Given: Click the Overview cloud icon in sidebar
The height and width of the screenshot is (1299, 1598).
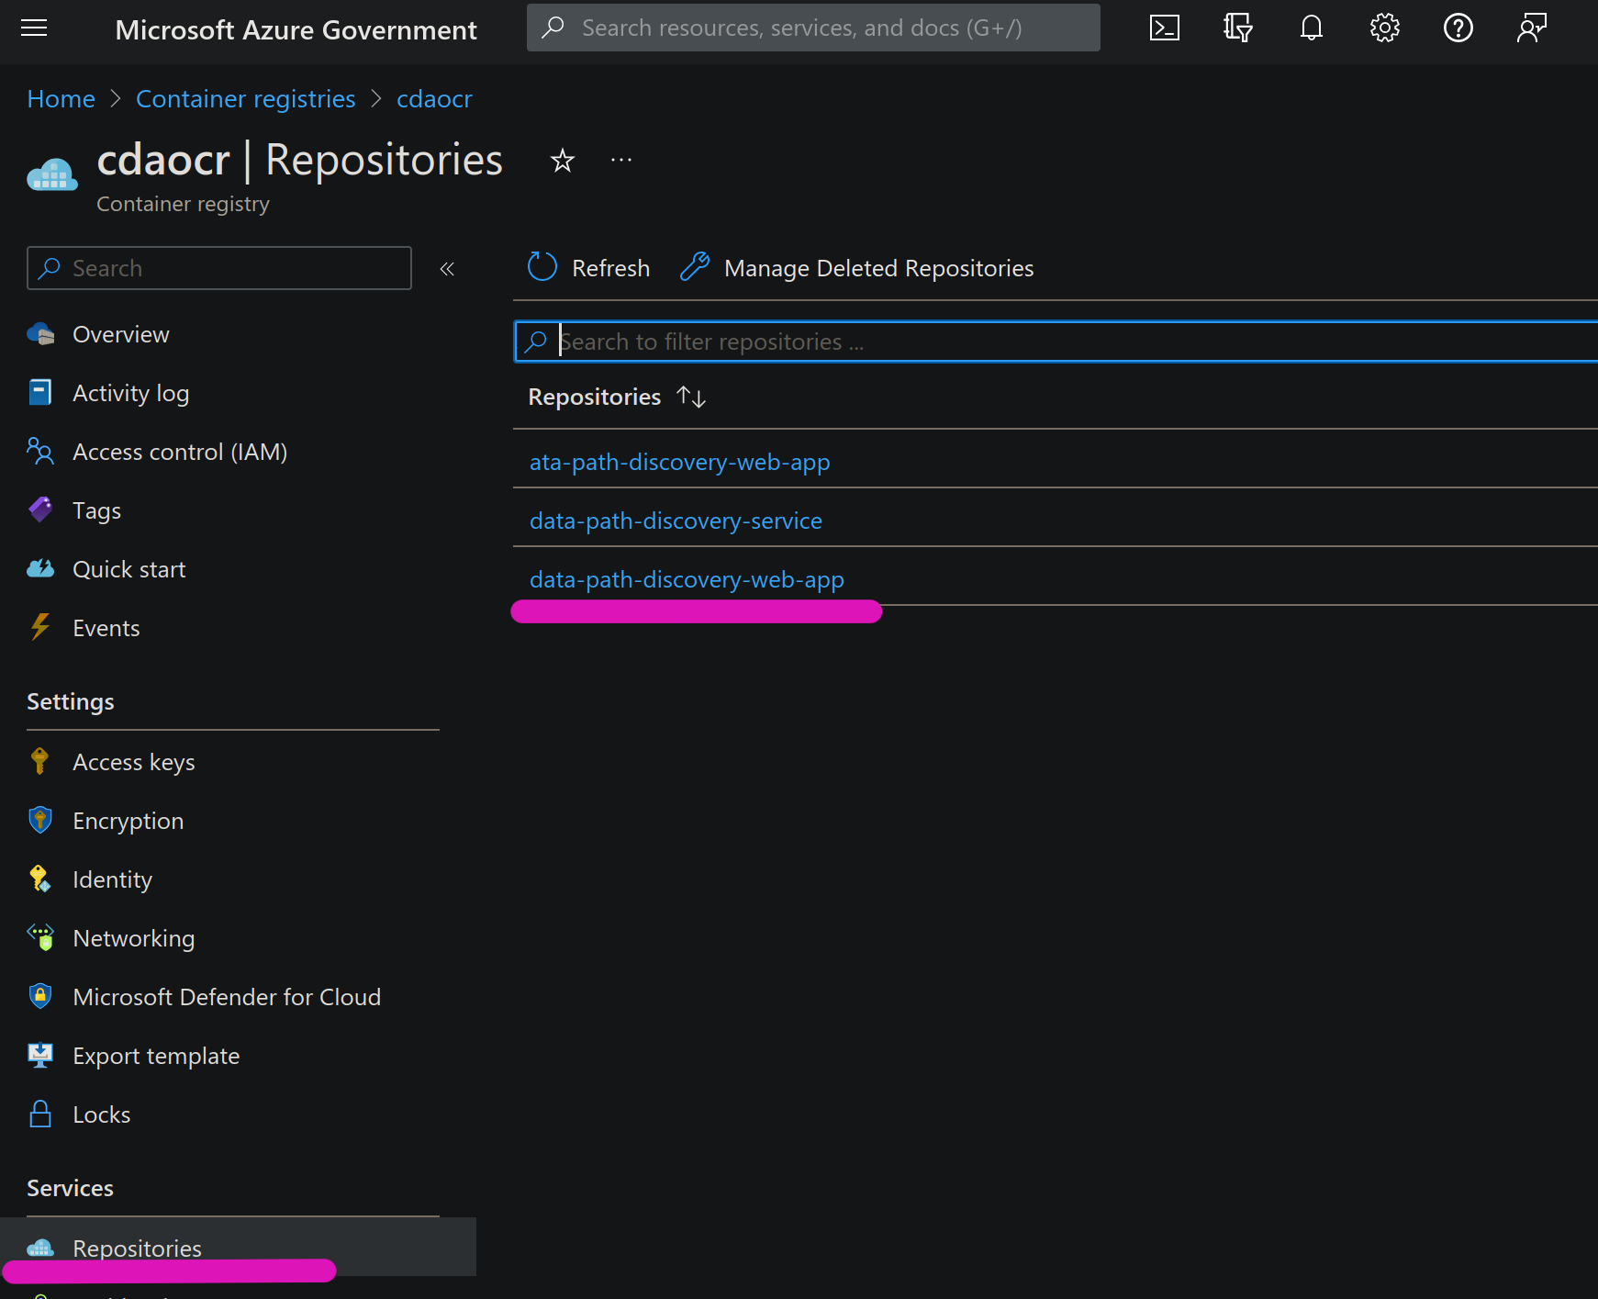Looking at the screenshot, I should tap(40, 334).
